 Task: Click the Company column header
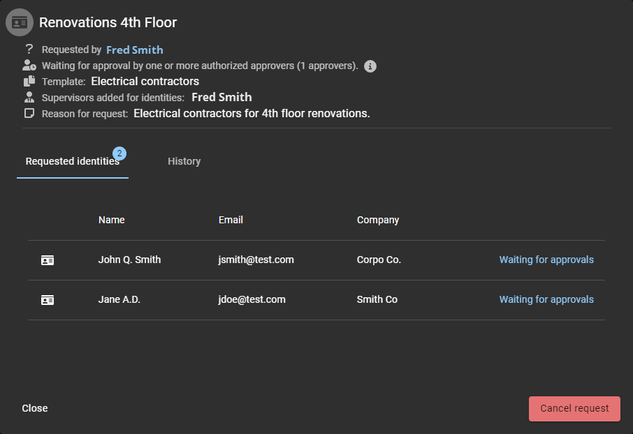click(377, 220)
